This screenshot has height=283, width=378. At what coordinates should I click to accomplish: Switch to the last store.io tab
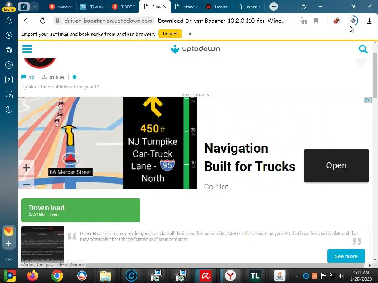point(249,7)
